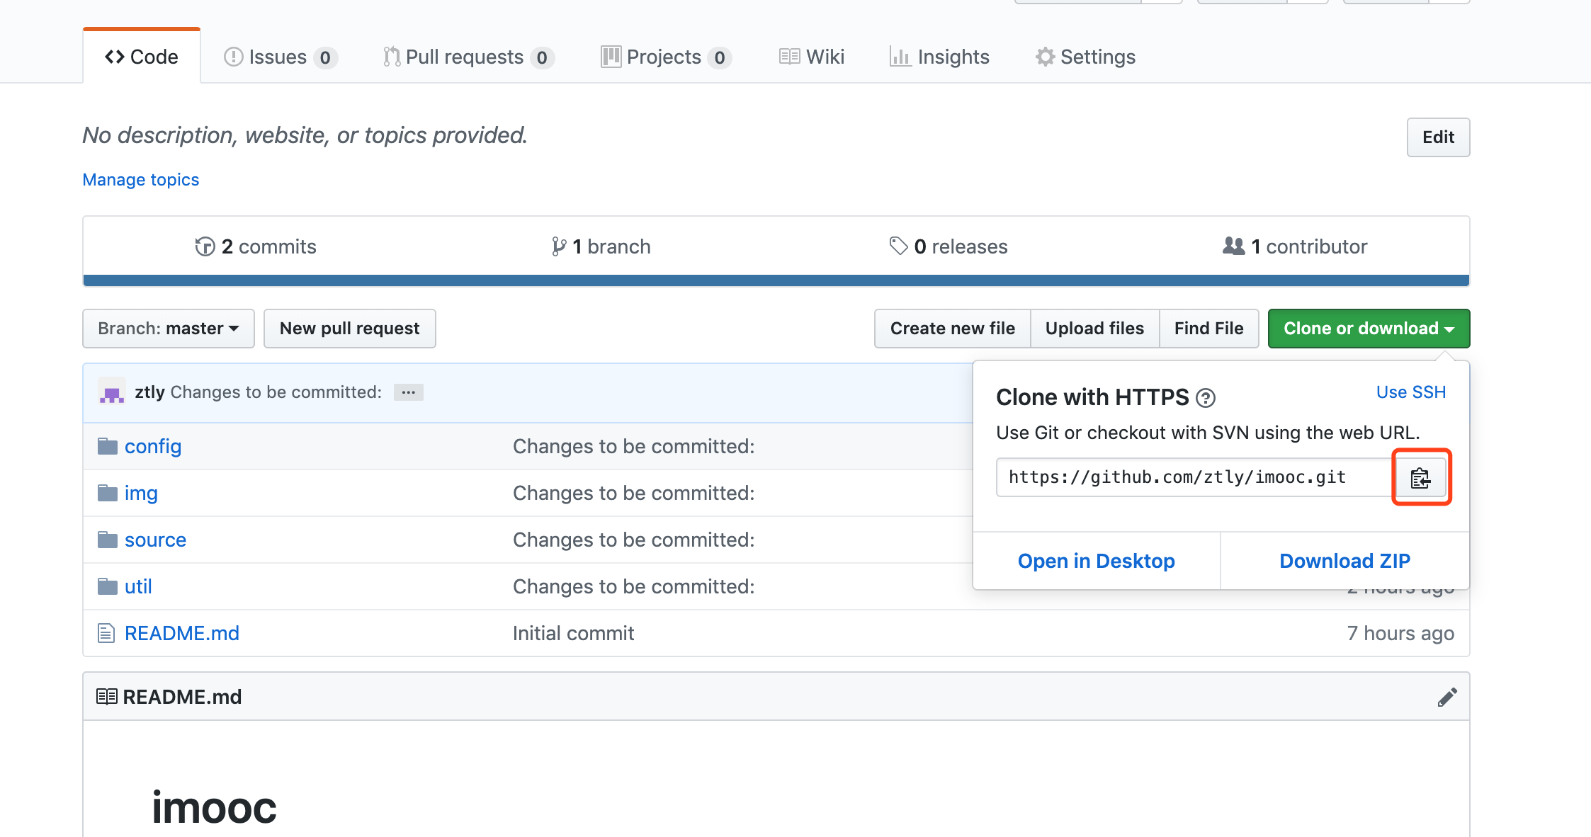Click the ztly user avatar
1591x837 pixels.
[111, 392]
